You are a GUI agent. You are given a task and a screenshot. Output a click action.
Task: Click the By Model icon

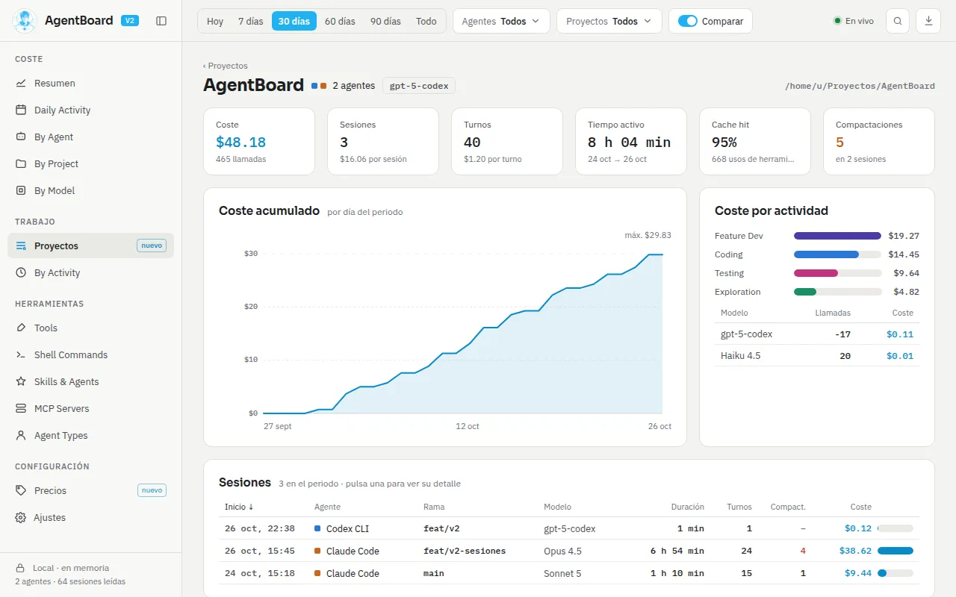(x=21, y=191)
